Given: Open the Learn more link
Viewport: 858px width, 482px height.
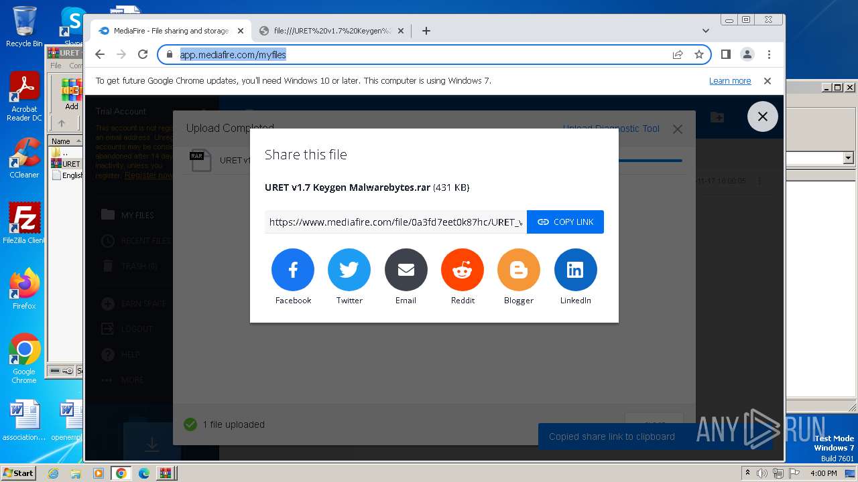Looking at the screenshot, I should coord(730,81).
